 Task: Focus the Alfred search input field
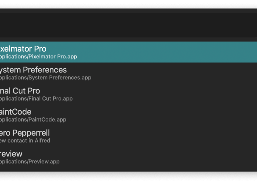coord(128,25)
